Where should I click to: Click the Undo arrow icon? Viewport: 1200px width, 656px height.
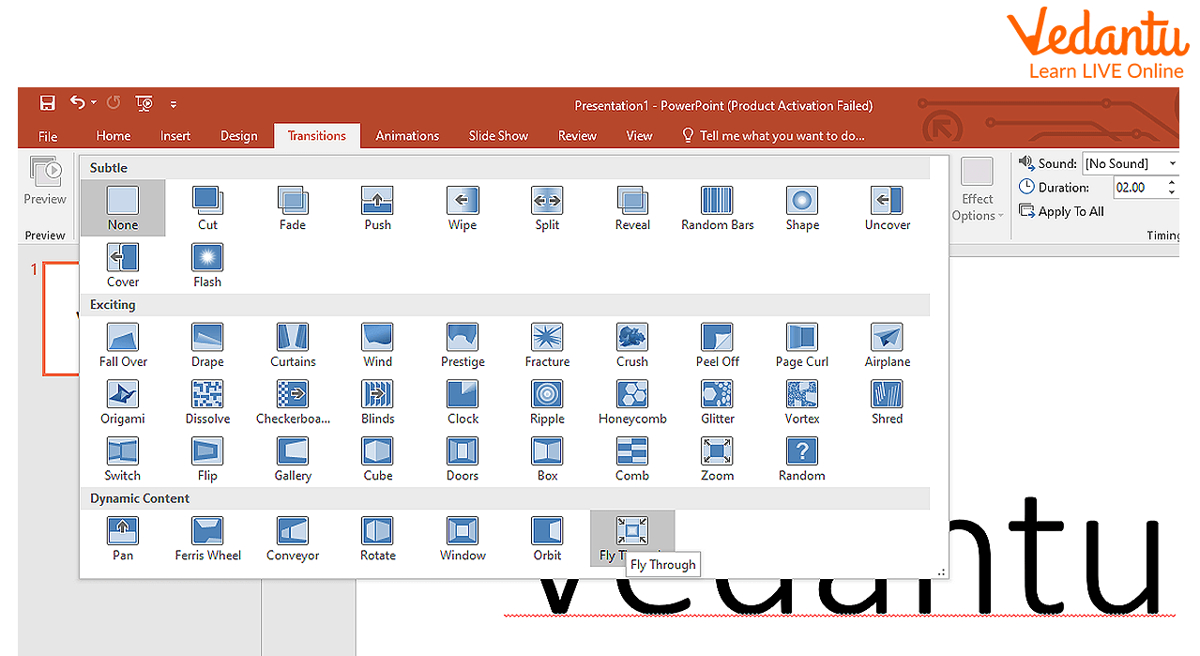[78, 103]
